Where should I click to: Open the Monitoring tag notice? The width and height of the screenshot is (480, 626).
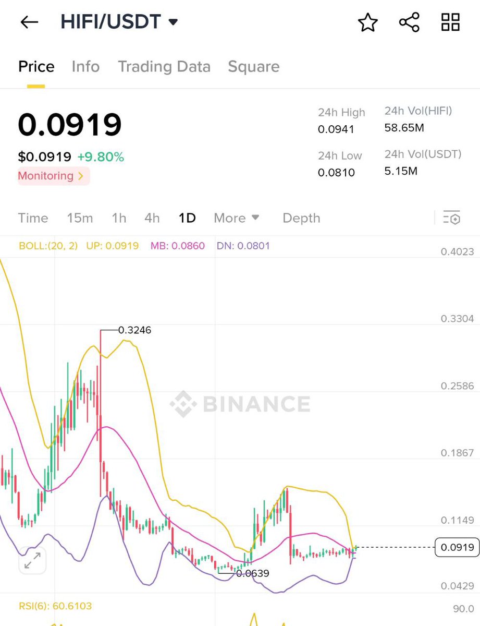(x=54, y=176)
